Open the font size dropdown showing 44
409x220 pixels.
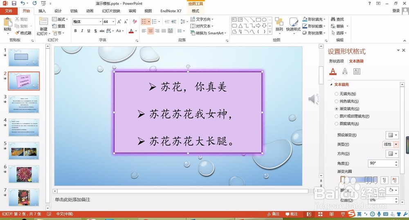pyautogui.click(x=113, y=22)
